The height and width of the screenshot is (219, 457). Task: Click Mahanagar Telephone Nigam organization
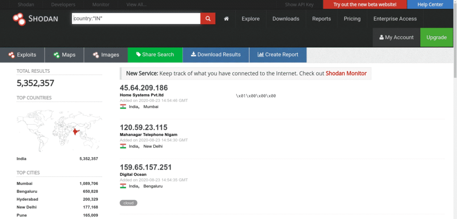click(149, 135)
